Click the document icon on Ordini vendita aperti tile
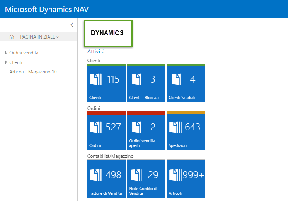The width and height of the screenshot is (288, 201). (136, 127)
